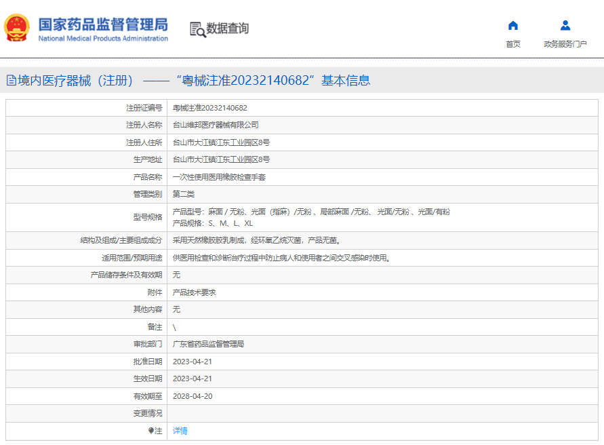Click the 变更情况 field label
Viewport: 604px width, 445px height.
148,413
